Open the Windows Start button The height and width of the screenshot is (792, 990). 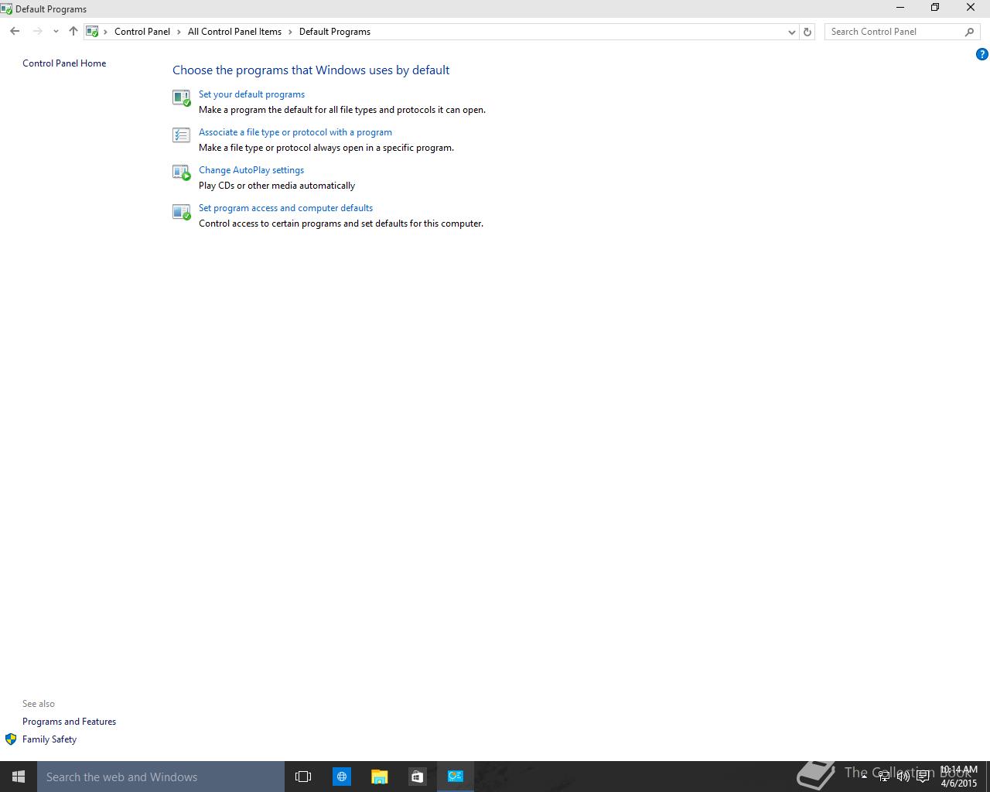click(x=19, y=777)
